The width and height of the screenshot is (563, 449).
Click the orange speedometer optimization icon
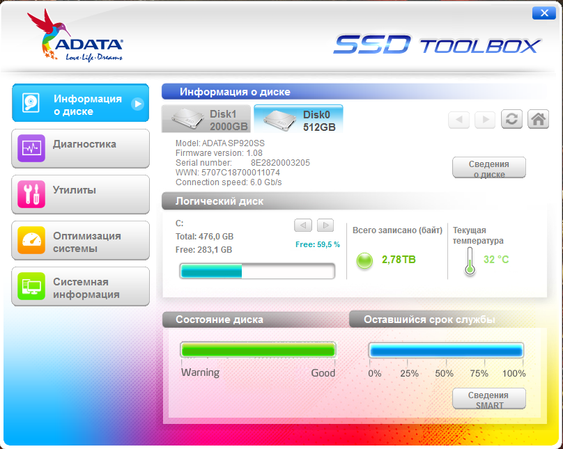click(31, 240)
